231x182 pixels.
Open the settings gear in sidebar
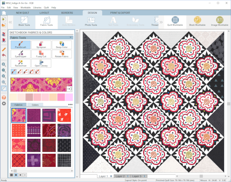(x=4, y=103)
